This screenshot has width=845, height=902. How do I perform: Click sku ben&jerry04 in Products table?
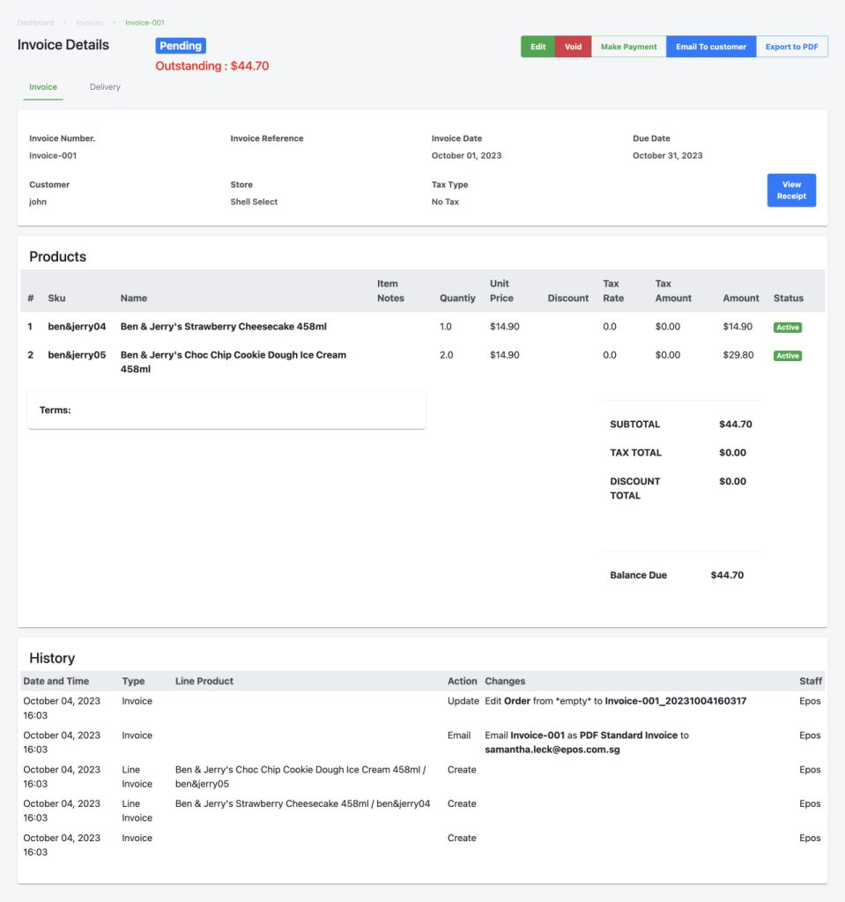point(77,326)
